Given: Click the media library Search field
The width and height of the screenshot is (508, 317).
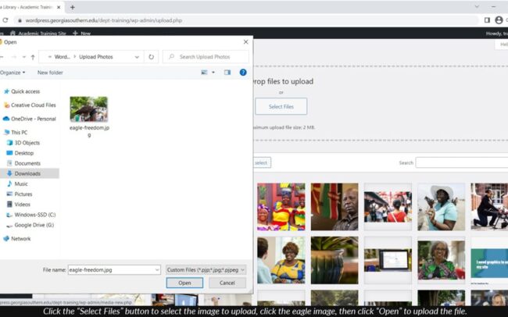Looking at the screenshot, I should tap(462, 162).
